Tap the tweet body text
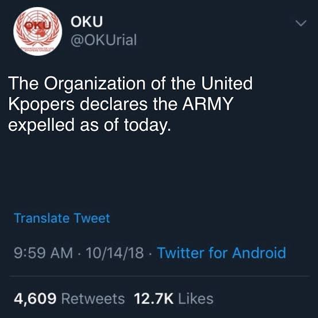Image resolution: width=318 pixels, height=318 pixels. [131, 104]
